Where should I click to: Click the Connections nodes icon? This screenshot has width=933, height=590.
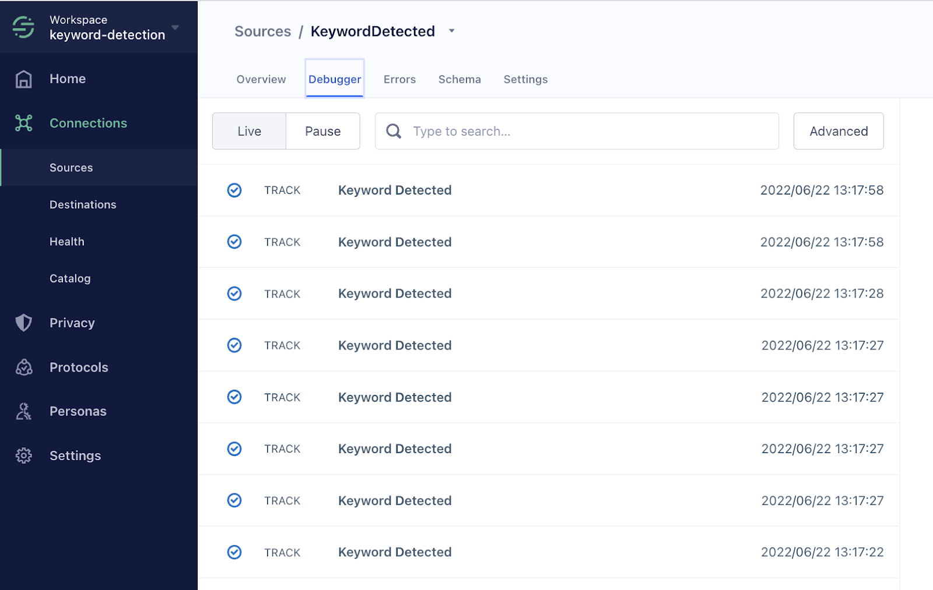(23, 123)
